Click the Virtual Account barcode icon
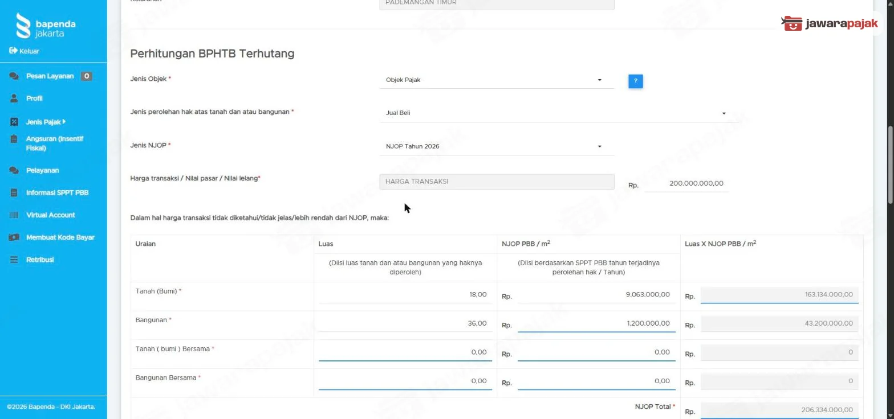 click(x=14, y=215)
